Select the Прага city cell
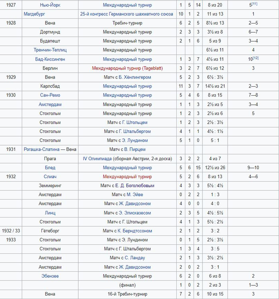This screenshot has width=279, height=299. (50, 158)
